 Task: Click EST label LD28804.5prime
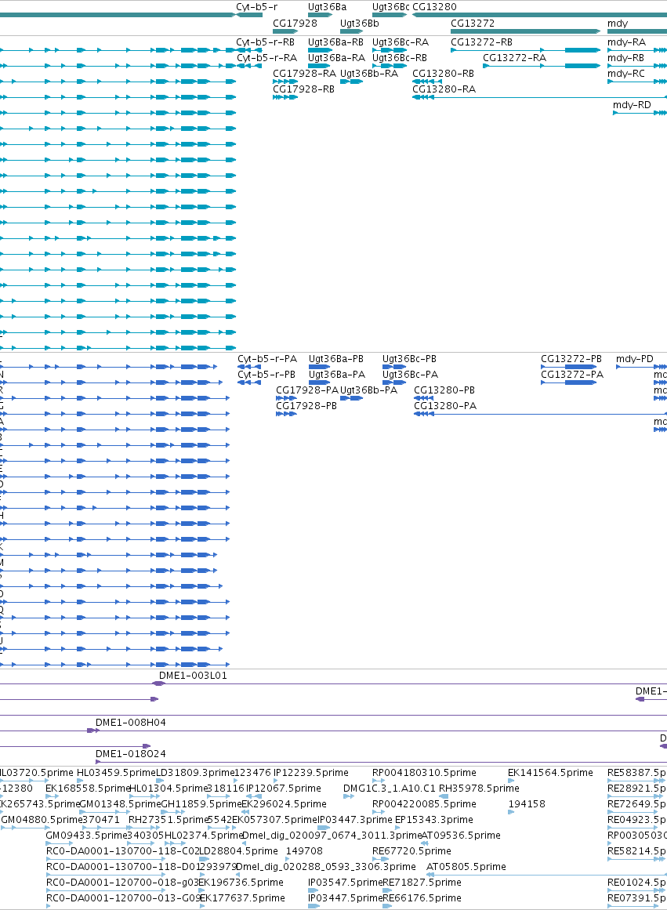(x=238, y=851)
